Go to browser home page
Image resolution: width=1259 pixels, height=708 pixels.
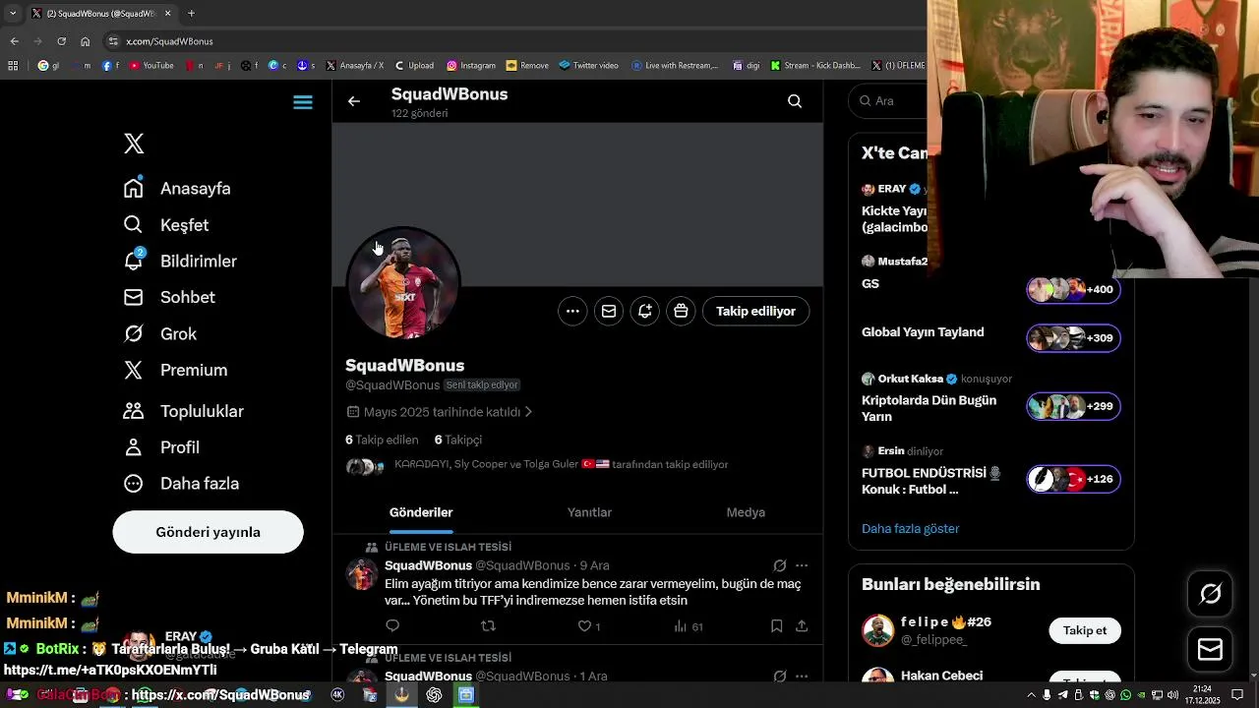point(85,41)
